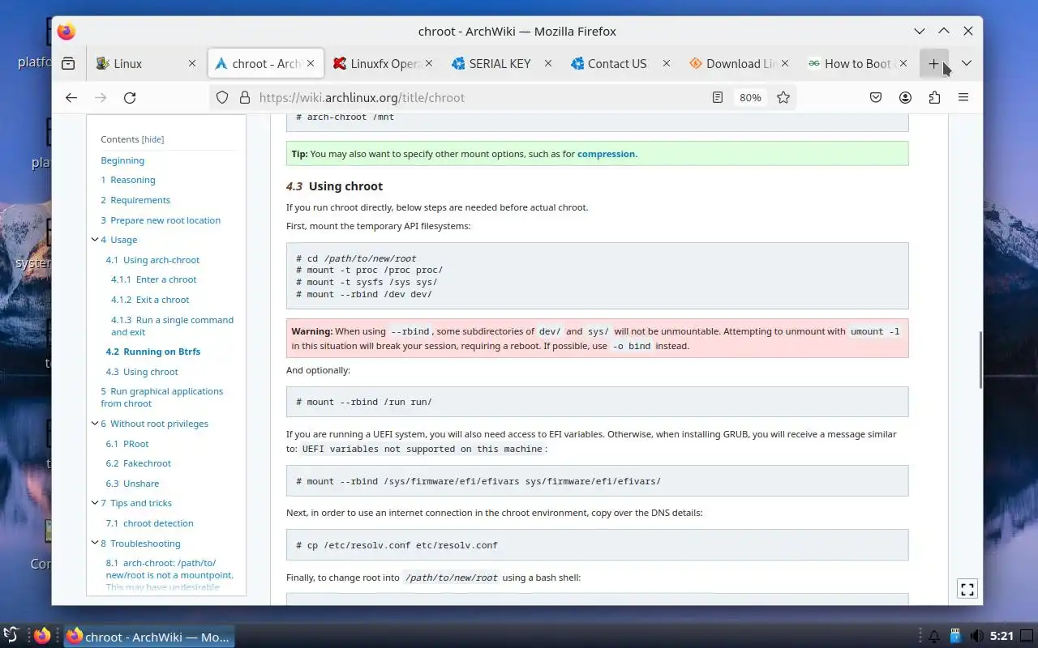The image size is (1038, 648).
Task: Bookmark this page with star
Action: pyautogui.click(x=783, y=97)
